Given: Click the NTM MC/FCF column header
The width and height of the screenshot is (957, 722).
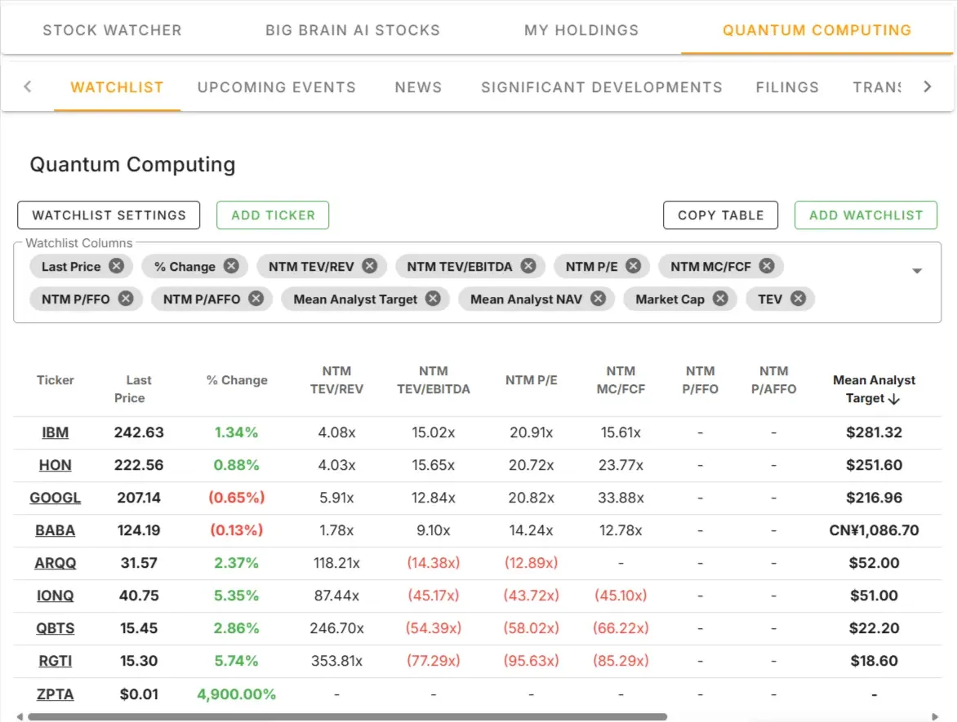Looking at the screenshot, I should point(621,380).
